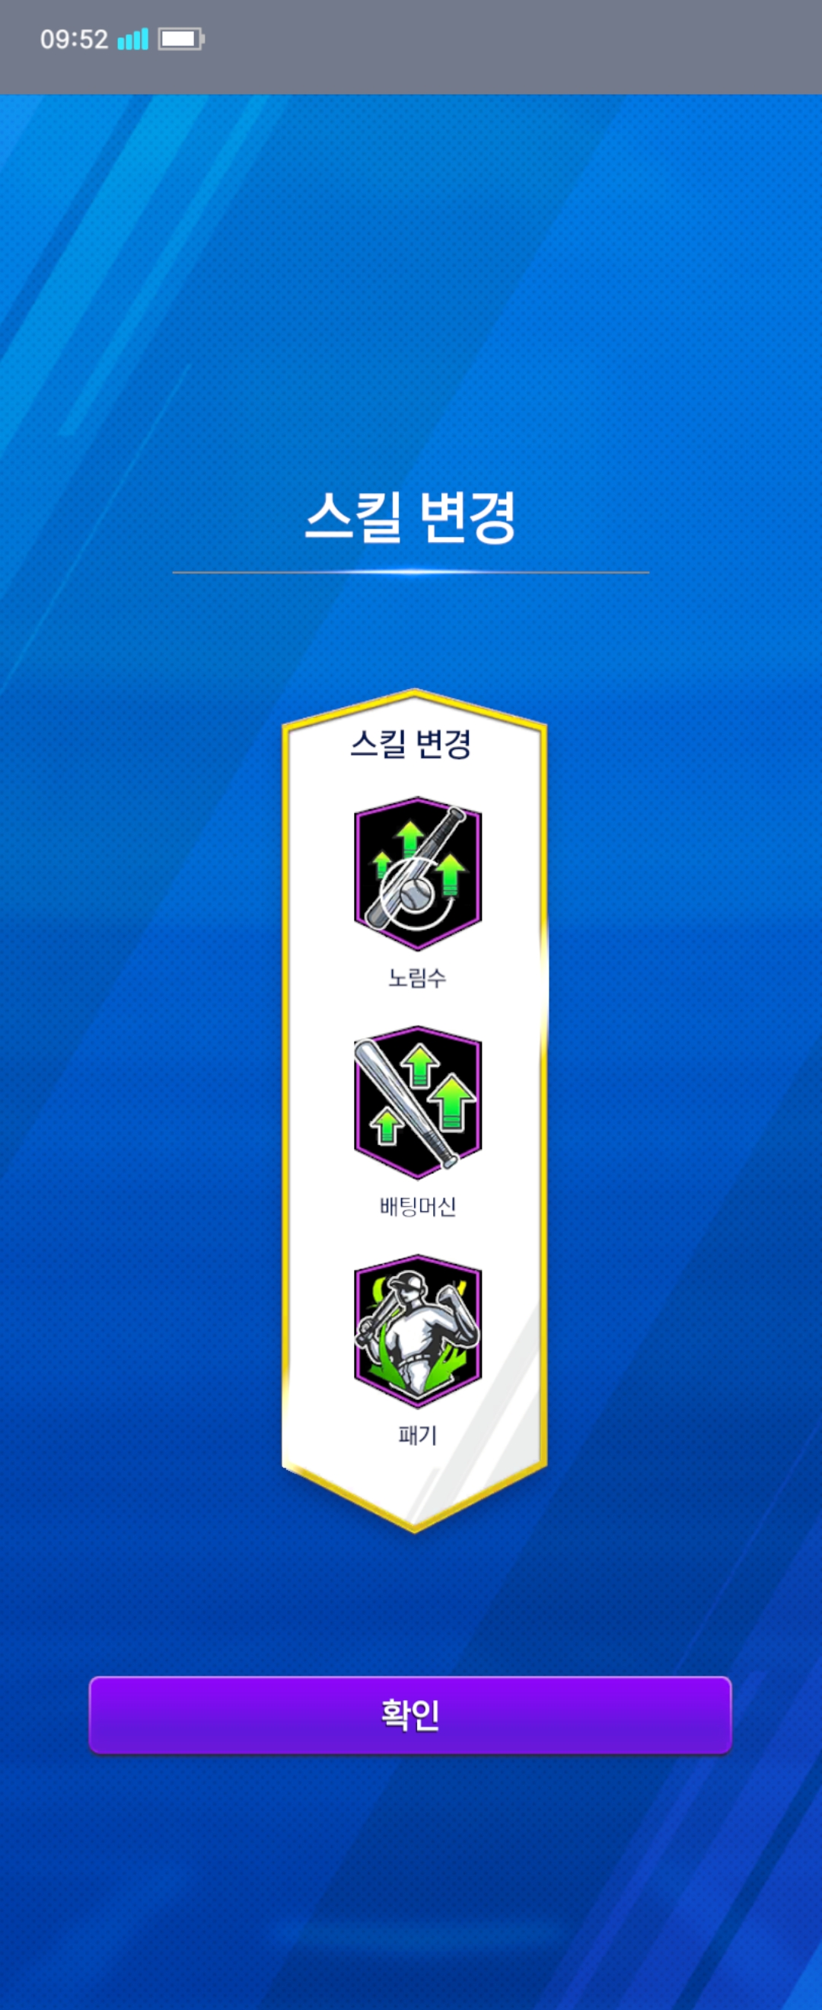This screenshot has height=2010, width=822.
Task: Tap the large white 스킬 변경 page title
Action: [x=410, y=516]
